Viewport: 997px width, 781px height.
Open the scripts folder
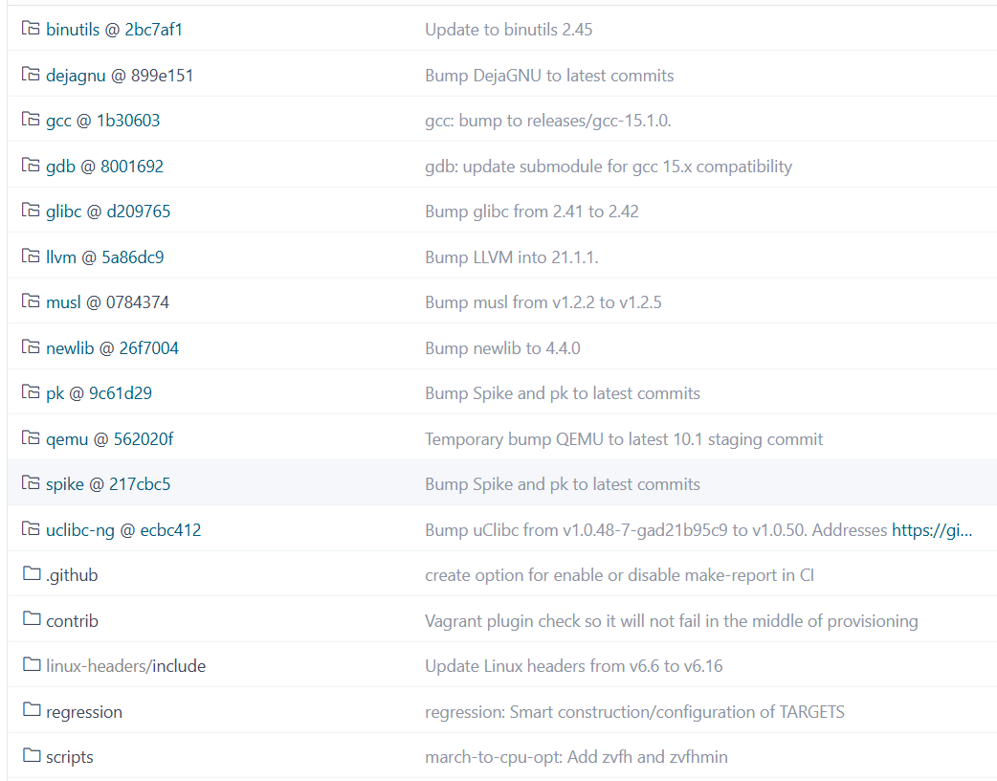point(69,757)
